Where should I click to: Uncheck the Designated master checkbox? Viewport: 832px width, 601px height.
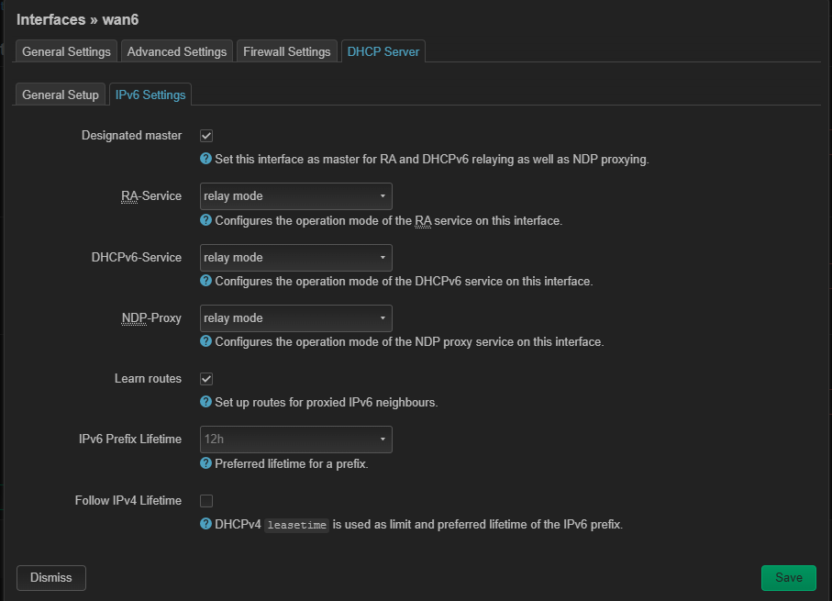tap(206, 136)
